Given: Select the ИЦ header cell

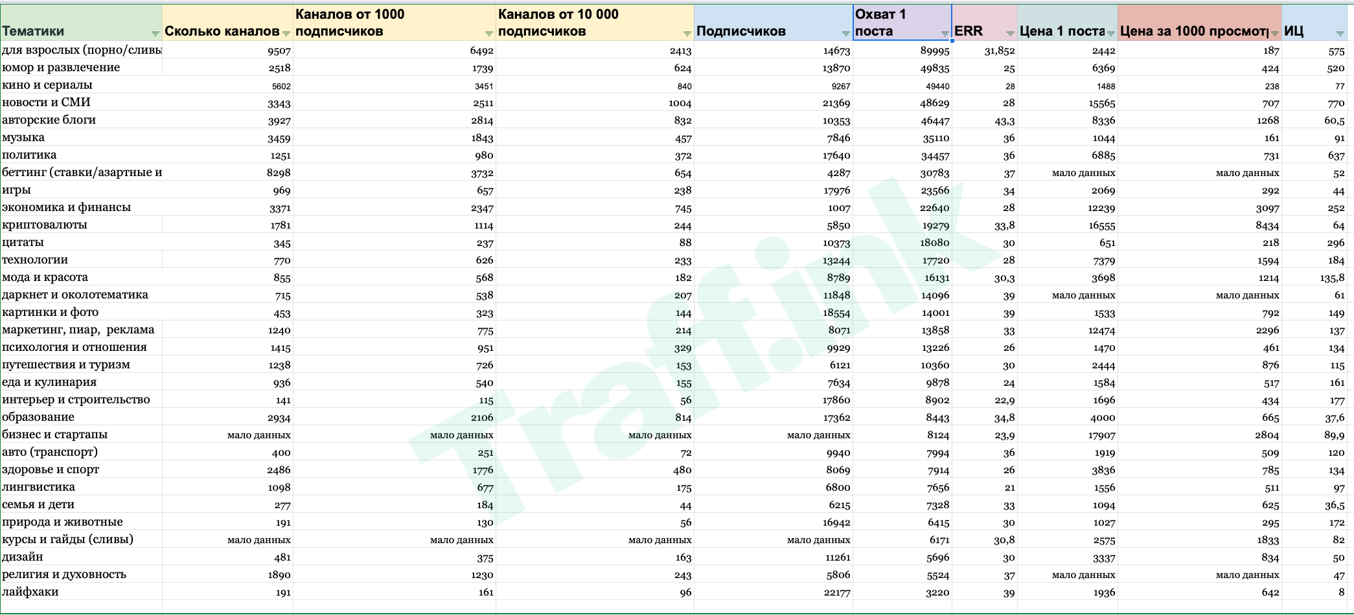Looking at the screenshot, I should point(1314,23).
